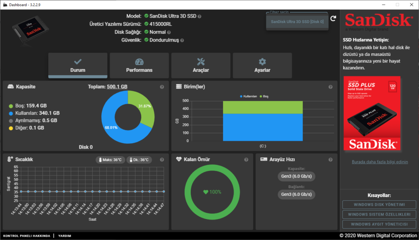The height and width of the screenshot is (240, 419).
Task: Click help icon in Arayüz Hızı panel
Action: pyautogui.click(x=331, y=160)
